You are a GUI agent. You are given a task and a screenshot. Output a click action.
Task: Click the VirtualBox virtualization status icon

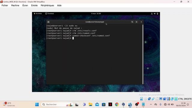pyautogui.click(x=168, y=99)
